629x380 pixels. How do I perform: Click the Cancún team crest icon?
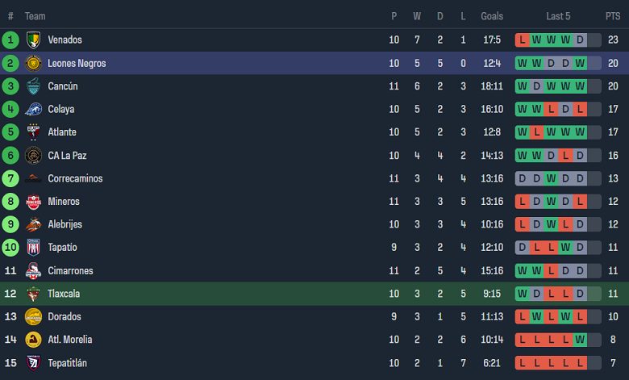(33, 86)
